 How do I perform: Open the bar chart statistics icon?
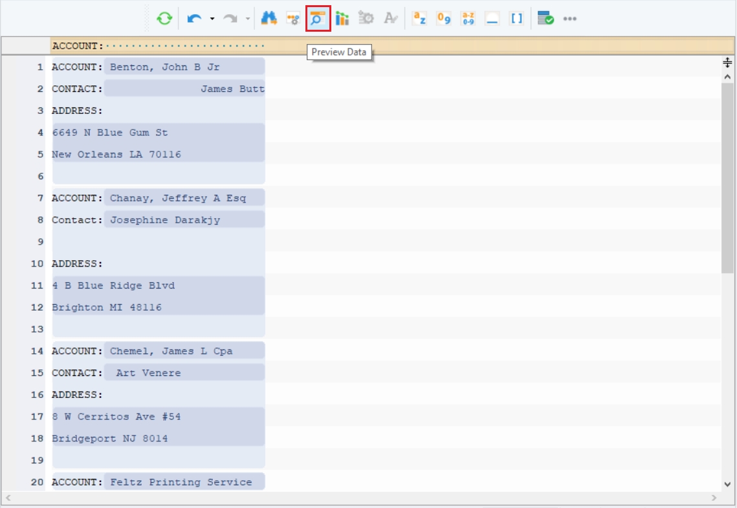[342, 19]
